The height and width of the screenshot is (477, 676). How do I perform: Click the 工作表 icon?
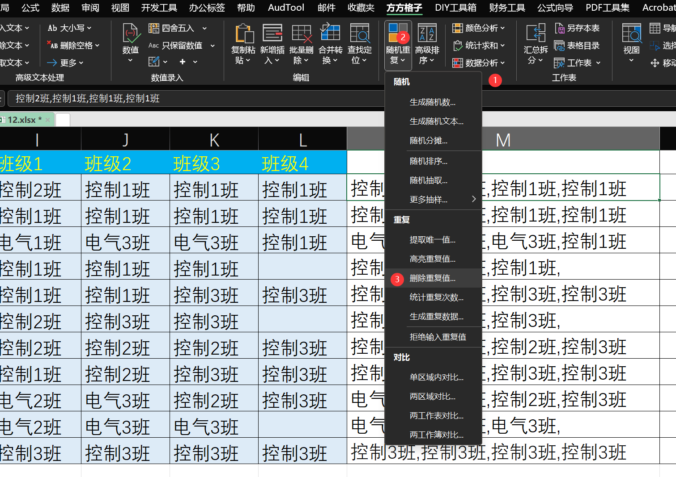[x=559, y=63]
